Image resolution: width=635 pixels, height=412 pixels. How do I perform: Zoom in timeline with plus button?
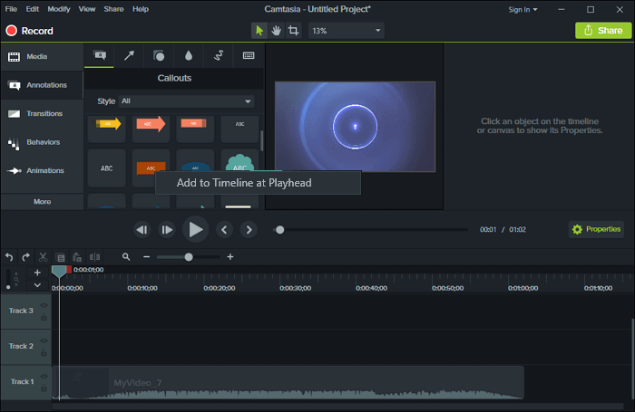point(230,257)
